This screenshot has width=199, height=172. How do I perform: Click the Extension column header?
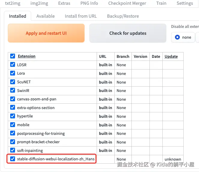pyautogui.click(x=27, y=56)
